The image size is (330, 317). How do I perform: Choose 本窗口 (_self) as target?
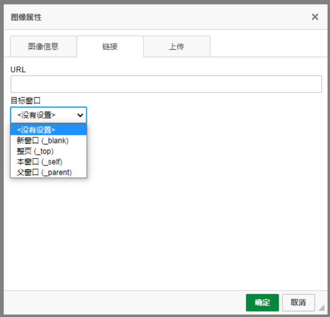click(40, 162)
